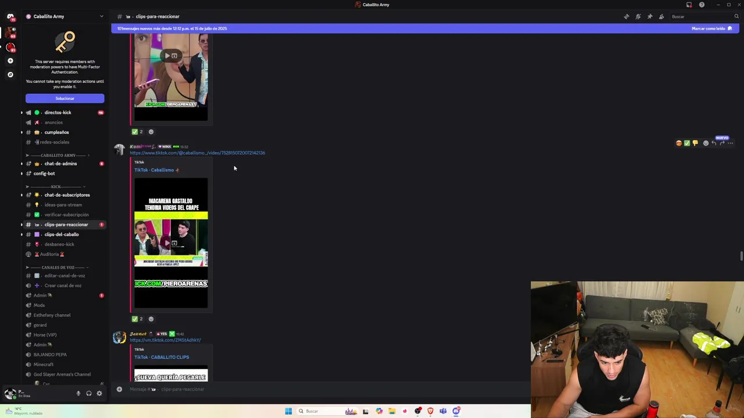Viewport: 744px width, 418px height.
Task: Add reaction beside Macarena video check count
Action: 151,319
